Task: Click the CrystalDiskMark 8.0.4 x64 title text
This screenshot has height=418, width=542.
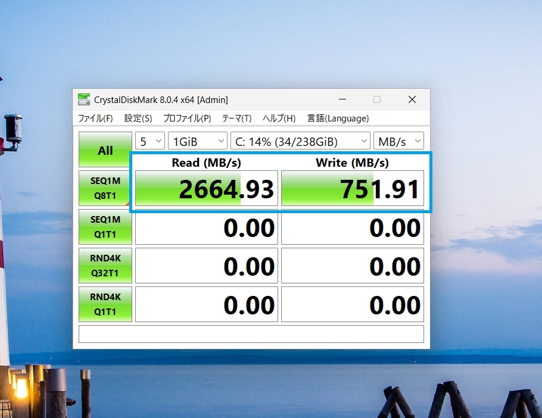Action: (161, 100)
